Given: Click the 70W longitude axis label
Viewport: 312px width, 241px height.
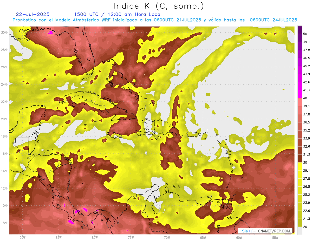Looking at the screenshot, I should 167,238.
